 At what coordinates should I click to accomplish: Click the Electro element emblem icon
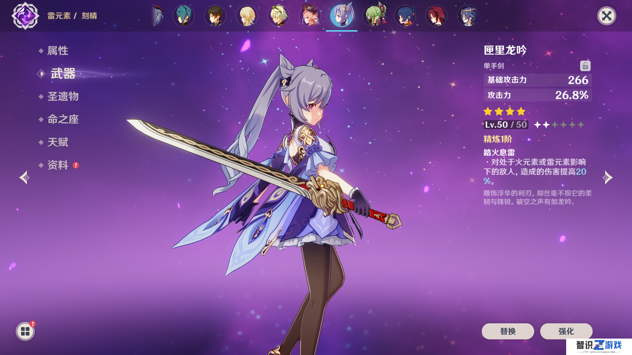(25, 16)
